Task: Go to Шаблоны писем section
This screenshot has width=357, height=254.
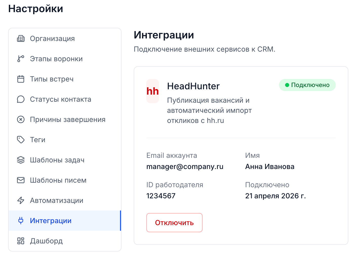Action: pyautogui.click(x=65, y=180)
